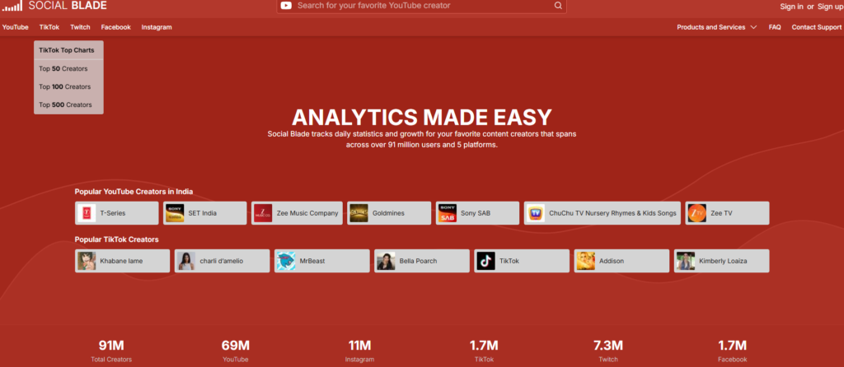844x367 pixels.
Task: Open T-Series channel logo thumbnail
Action: [86, 213]
